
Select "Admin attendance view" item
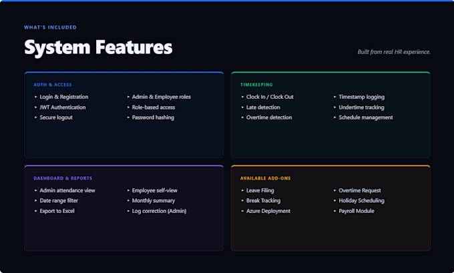point(67,190)
